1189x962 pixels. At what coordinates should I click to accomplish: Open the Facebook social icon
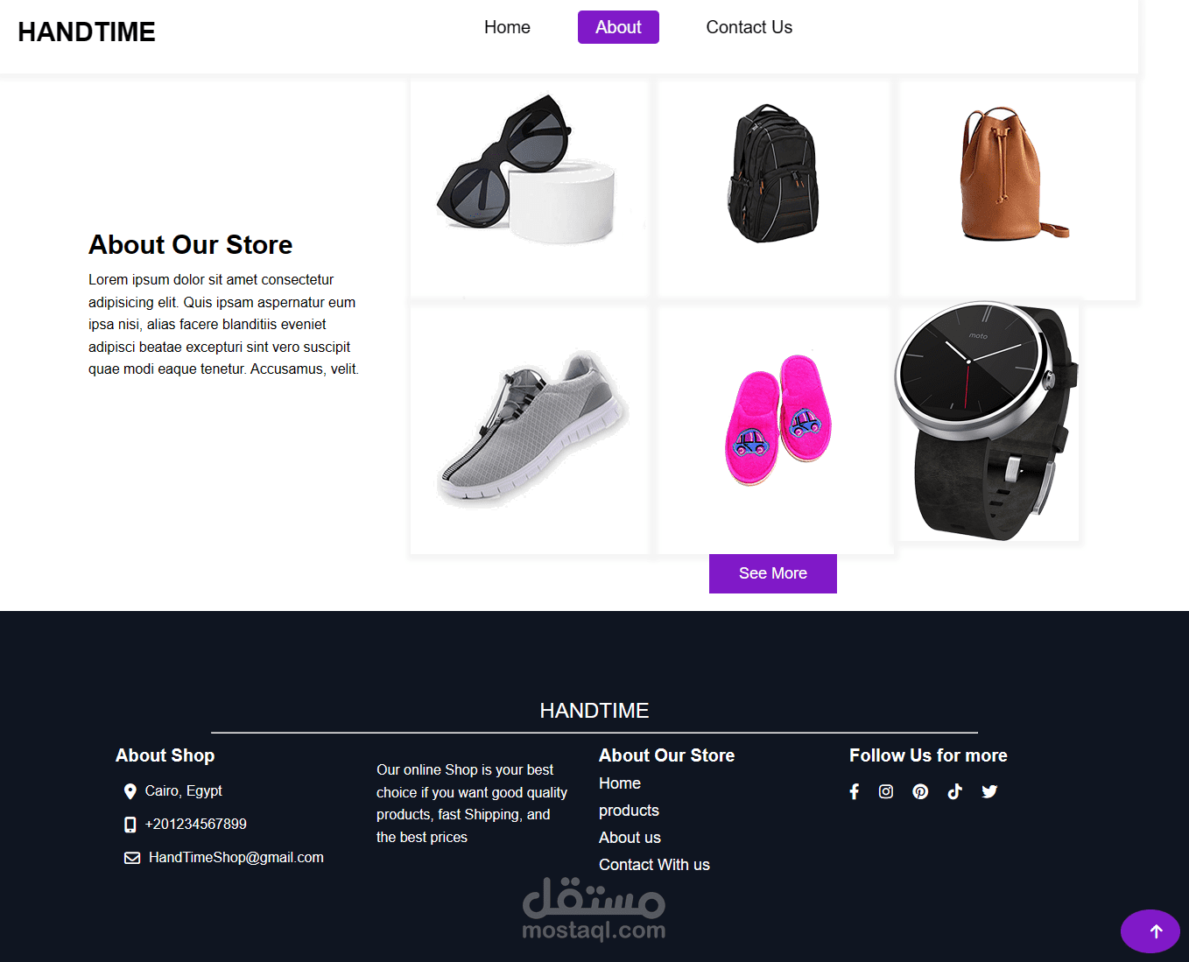[x=855, y=791]
